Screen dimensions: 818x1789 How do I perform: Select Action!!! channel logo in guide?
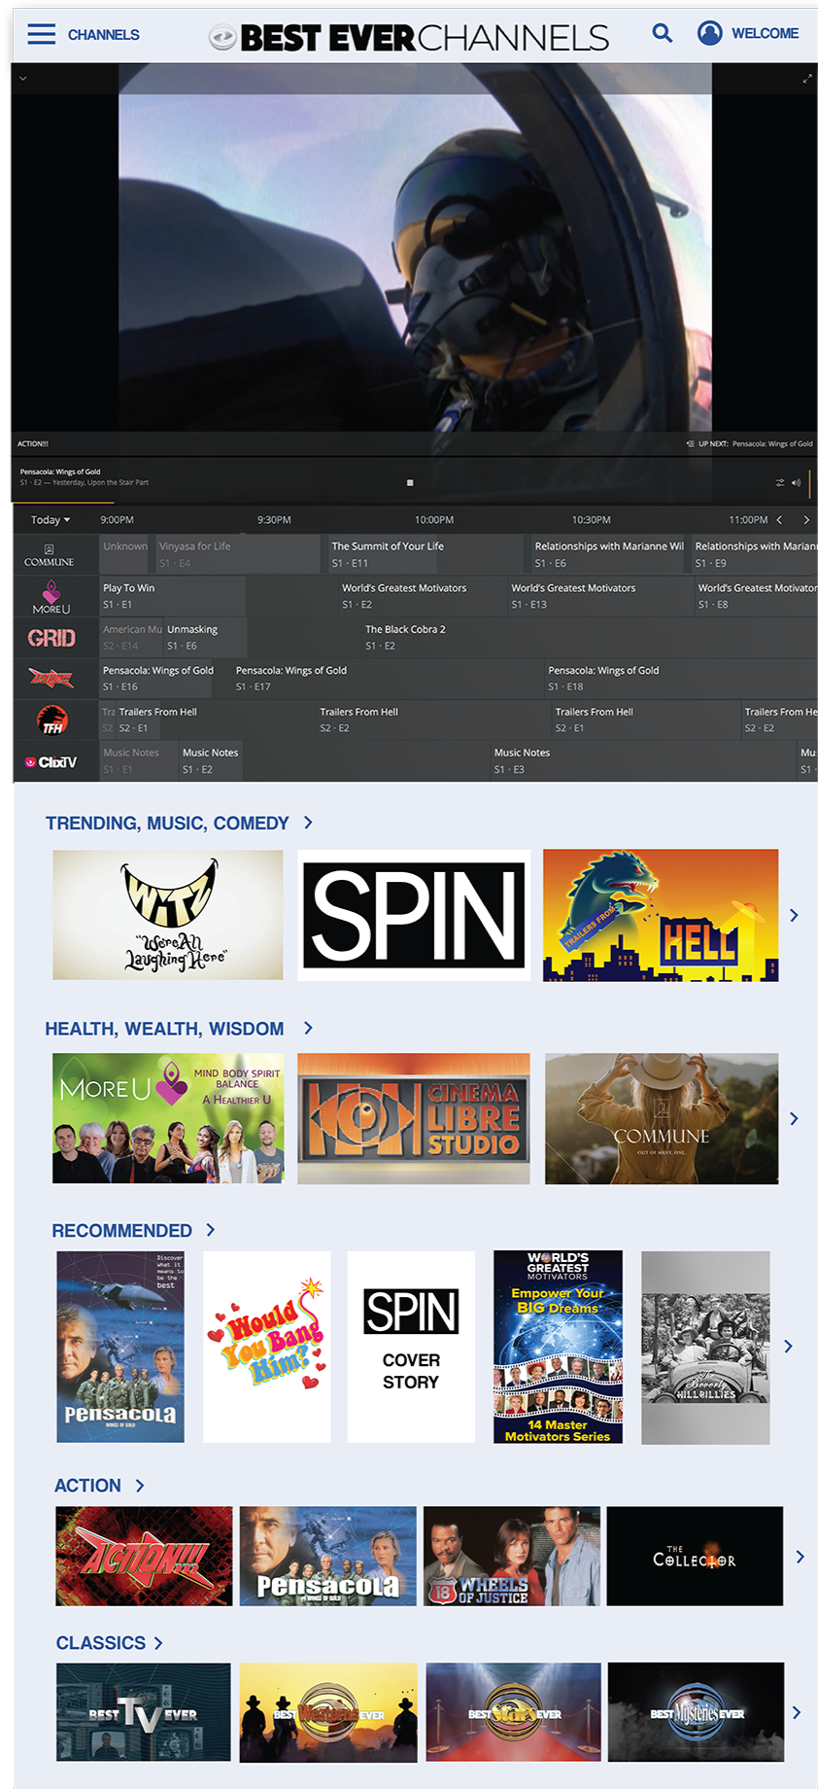point(51,679)
